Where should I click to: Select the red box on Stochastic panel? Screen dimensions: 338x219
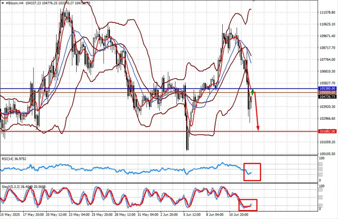(x=248, y=205)
